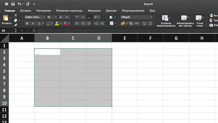This screenshot has height=123, width=218.
Task: Decrease the cell indent
Action: tap(96, 23)
